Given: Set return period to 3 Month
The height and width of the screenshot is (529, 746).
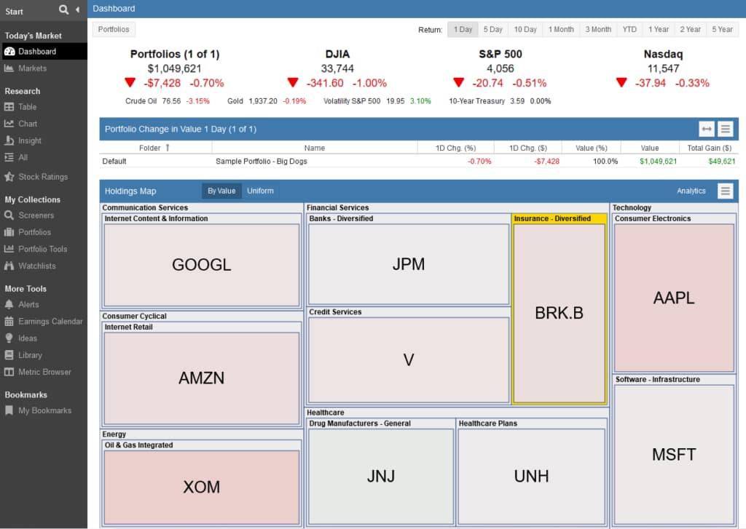Looking at the screenshot, I should 598,29.
